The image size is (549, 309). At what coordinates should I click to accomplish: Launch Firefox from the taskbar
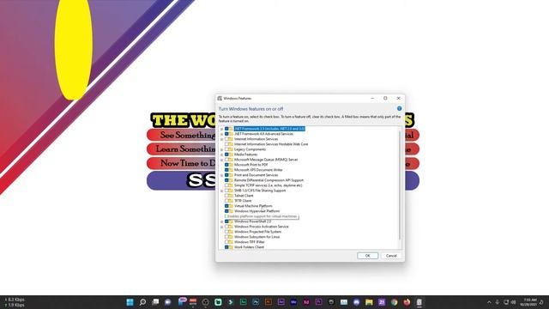click(407, 302)
